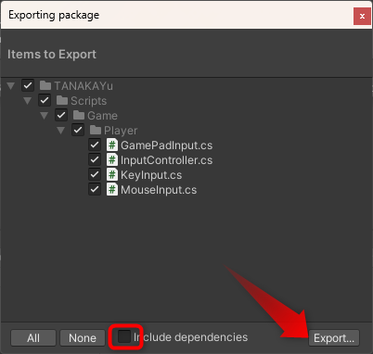The height and width of the screenshot is (354, 373).
Task: Enable Include dependencies checkbox
Action: point(124,336)
